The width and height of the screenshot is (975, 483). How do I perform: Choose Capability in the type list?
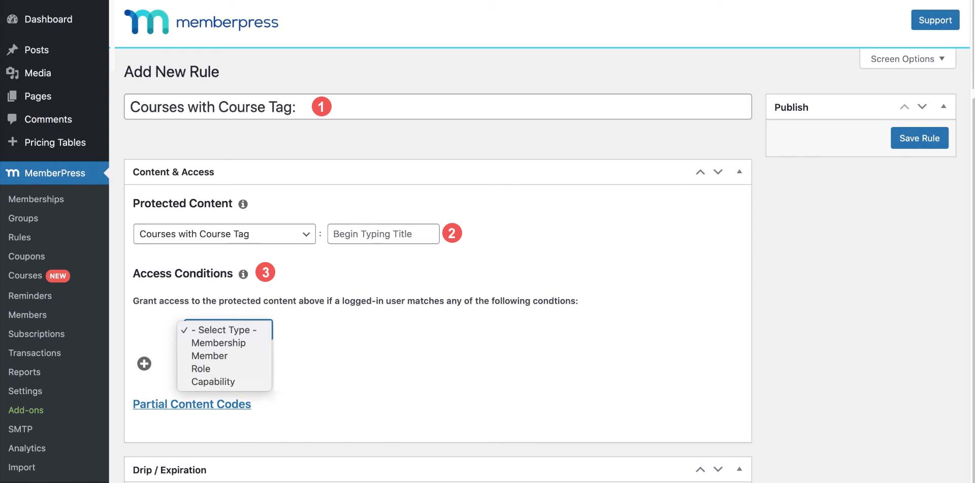click(213, 382)
